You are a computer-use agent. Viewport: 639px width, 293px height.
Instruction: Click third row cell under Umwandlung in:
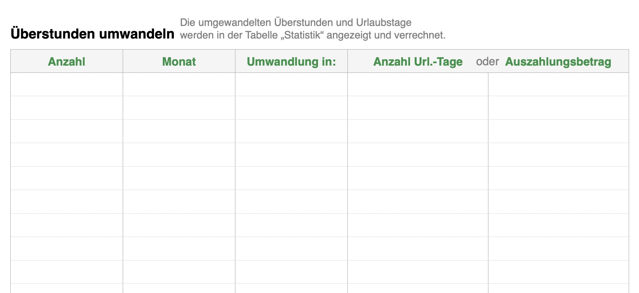point(291,131)
